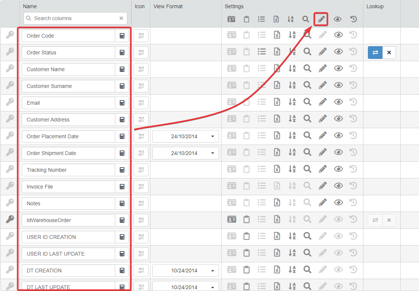Click the icon picker button for Tracking Number
The image size is (419, 291).
pyautogui.click(x=141, y=170)
